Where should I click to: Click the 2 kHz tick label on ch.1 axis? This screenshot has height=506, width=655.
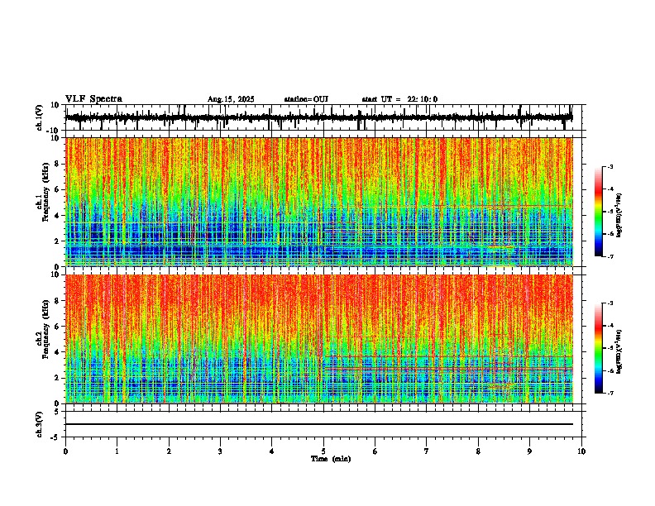(58, 241)
